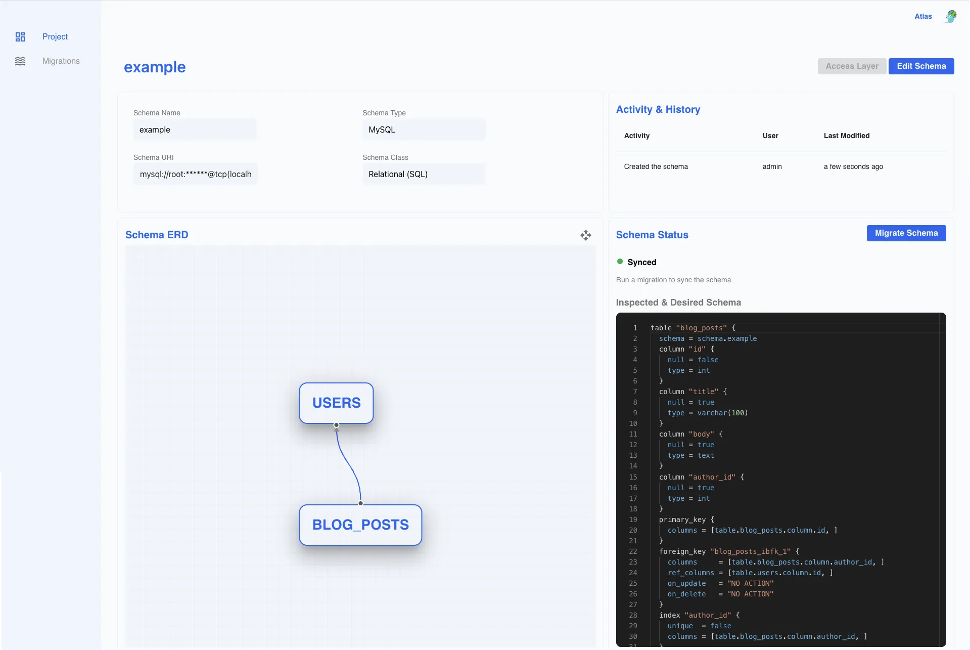Open the Project dashboard icon

(x=20, y=37)
